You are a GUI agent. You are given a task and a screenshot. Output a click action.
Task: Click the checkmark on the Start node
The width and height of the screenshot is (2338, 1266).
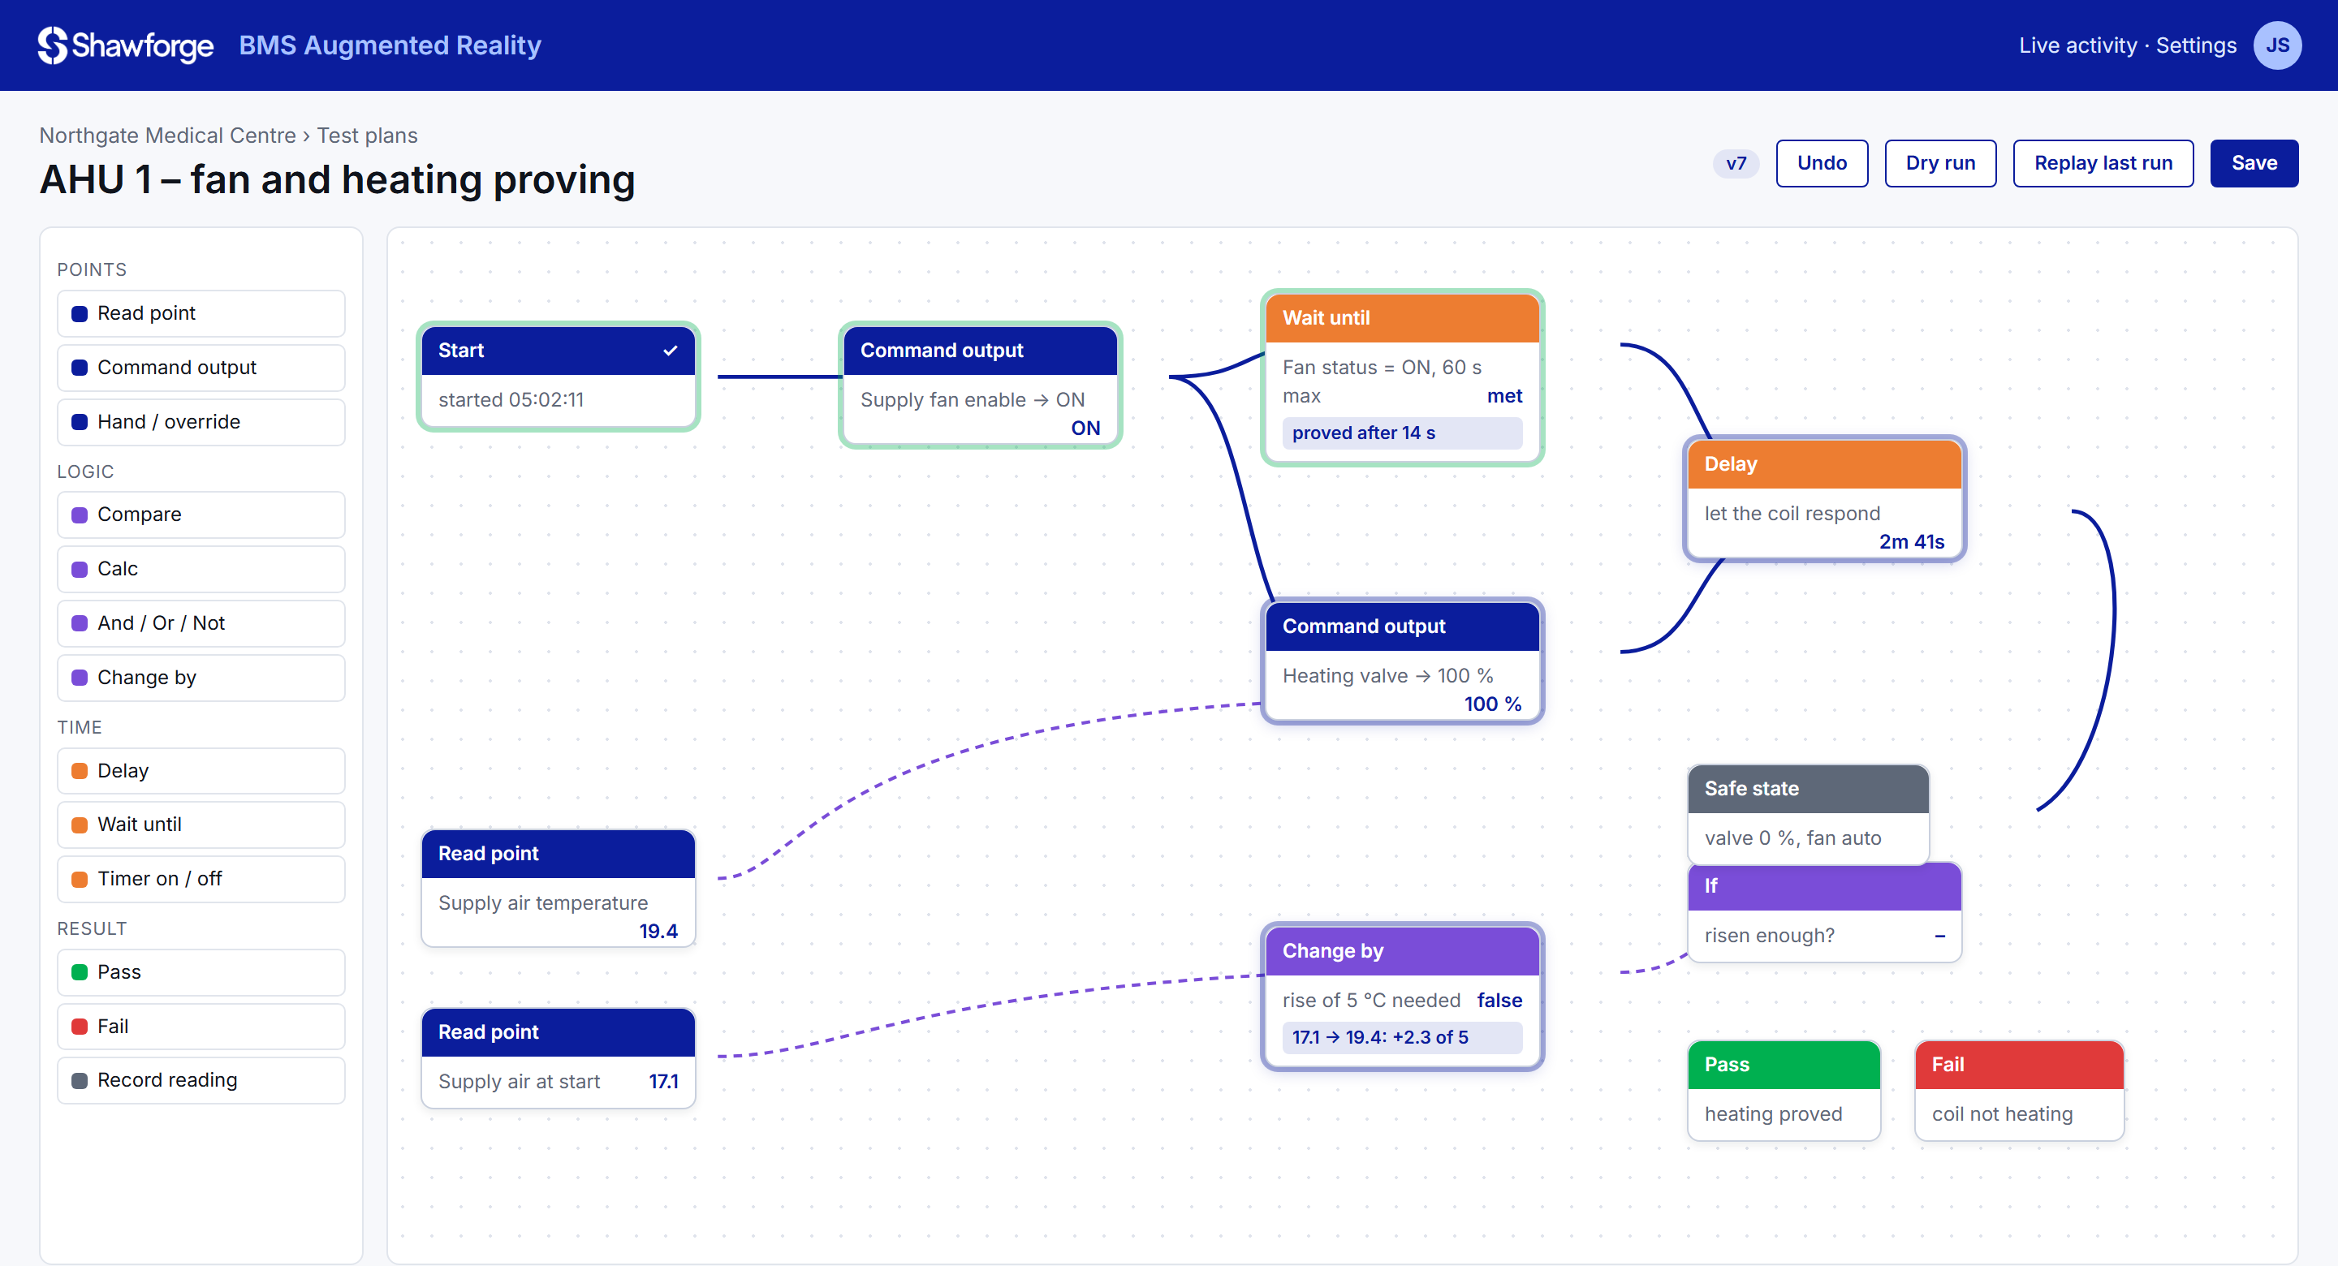pyautogui.click(x=670, y=351)
